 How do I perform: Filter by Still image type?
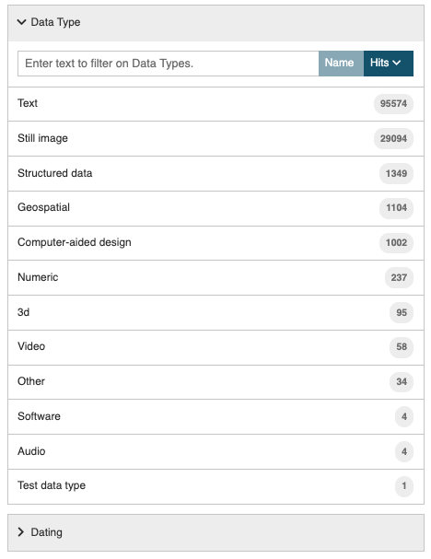pos(215,138)
